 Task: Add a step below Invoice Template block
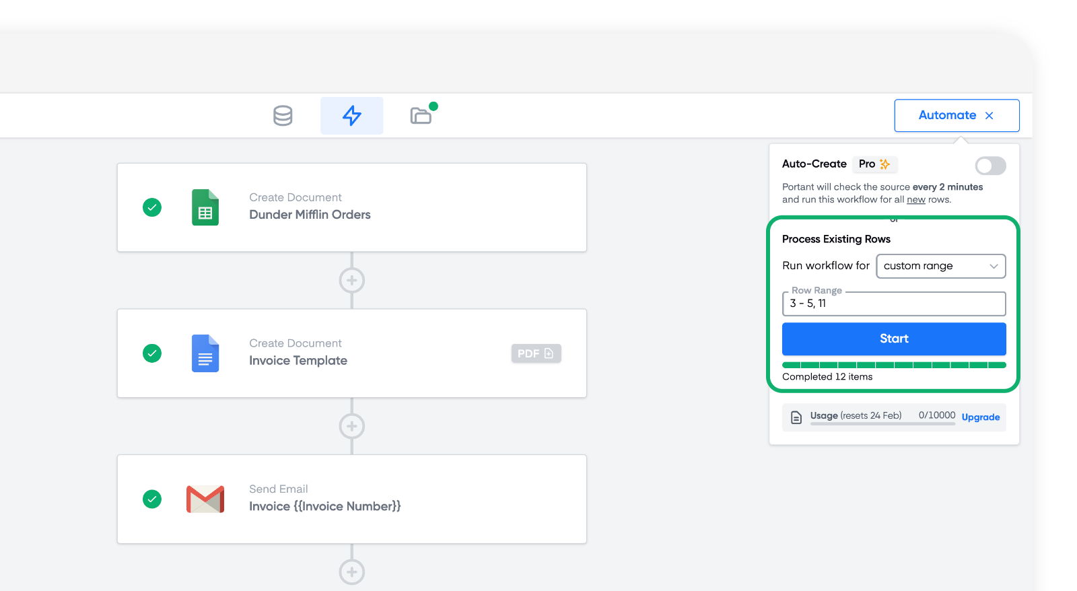[x=351, y=426]
